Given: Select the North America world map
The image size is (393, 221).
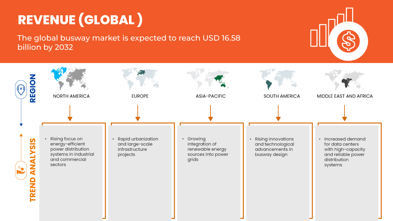Looking at the screenshot, I should click(69, 79).
